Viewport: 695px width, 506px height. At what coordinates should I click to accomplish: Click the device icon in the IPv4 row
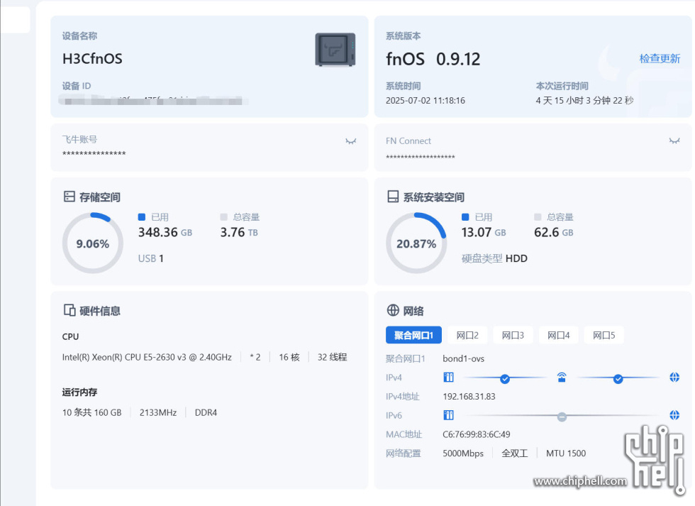point(448,378)
